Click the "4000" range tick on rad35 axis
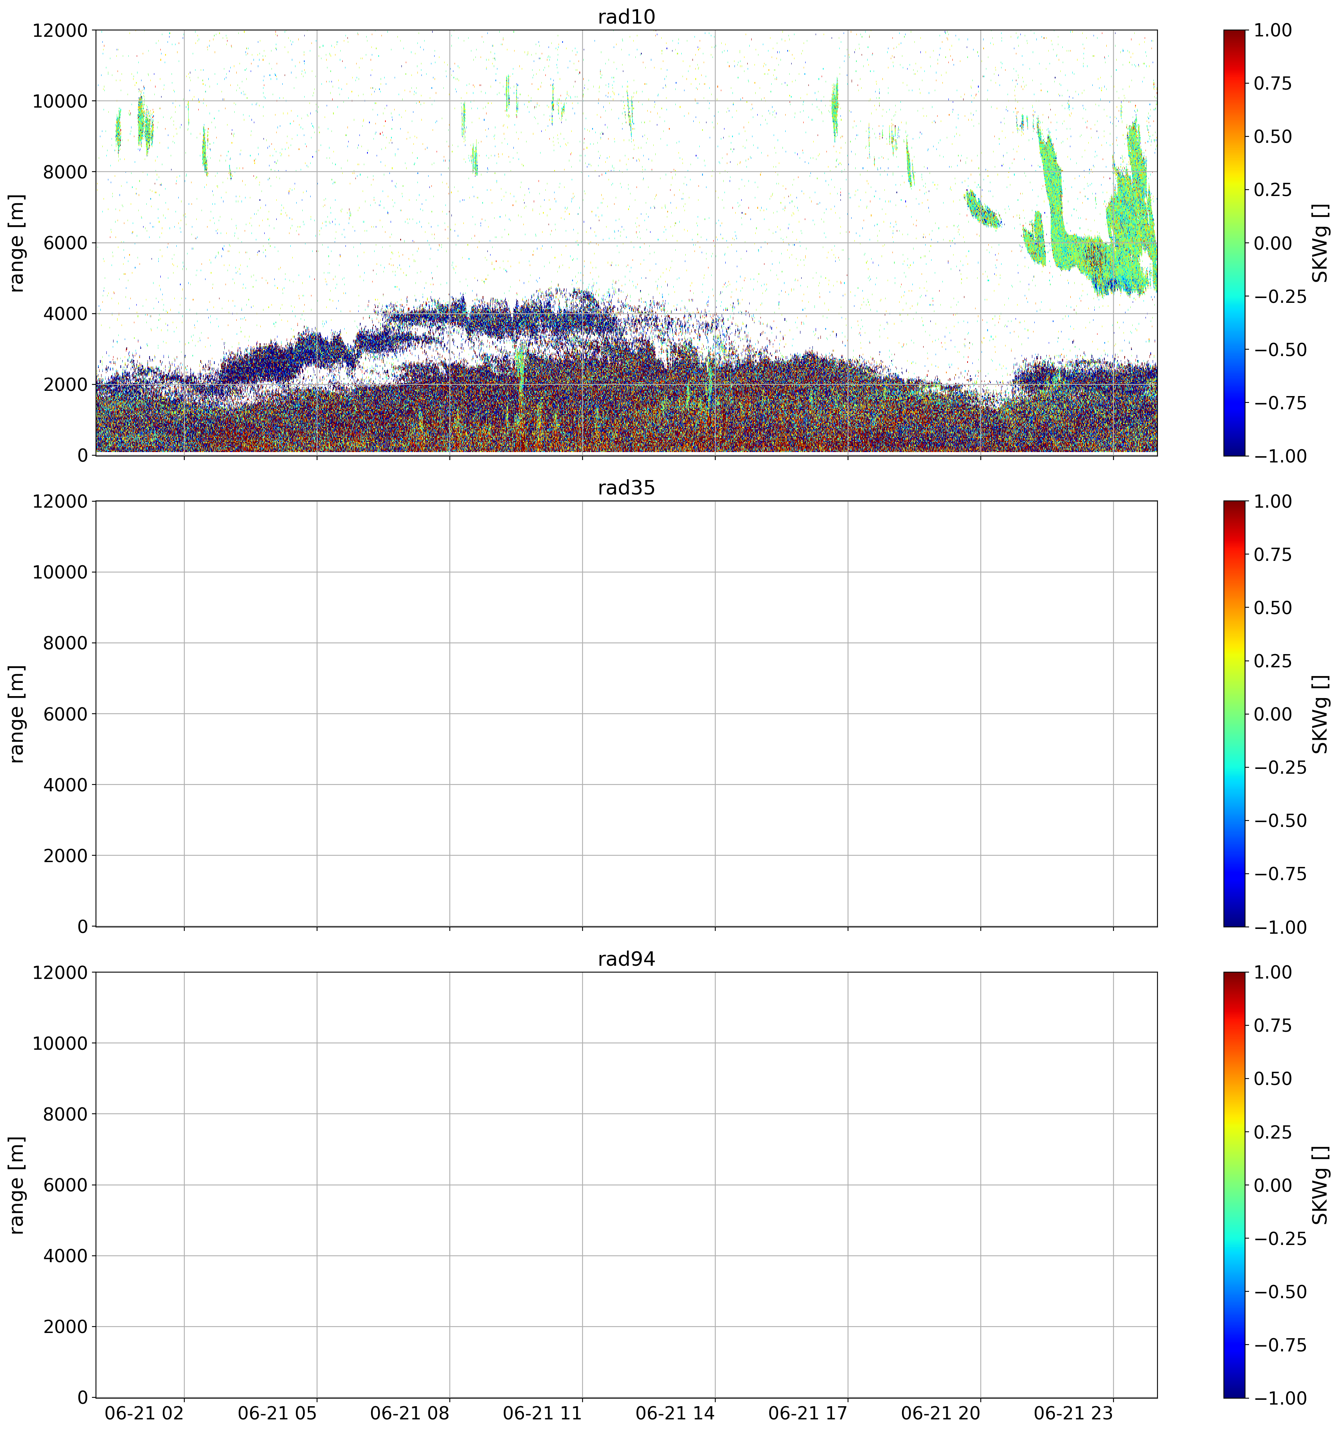This screenshot has width=1339, height=1431. click(x=66, y=785)
